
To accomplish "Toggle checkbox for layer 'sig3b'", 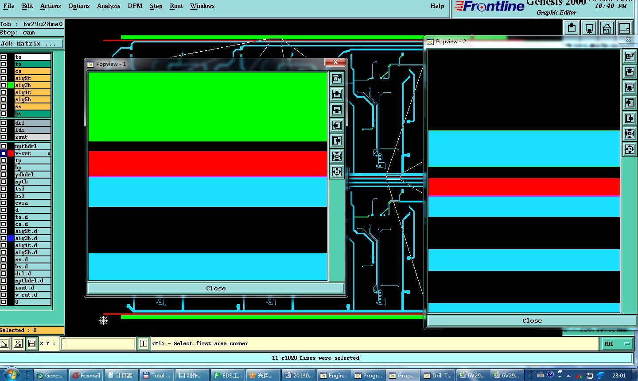I will tap(4, 85).
